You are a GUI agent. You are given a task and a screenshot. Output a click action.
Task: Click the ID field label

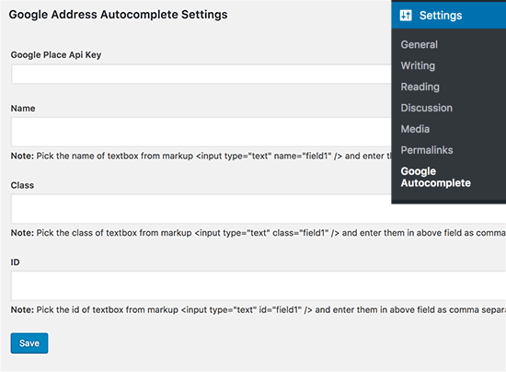tap(15, 262)
